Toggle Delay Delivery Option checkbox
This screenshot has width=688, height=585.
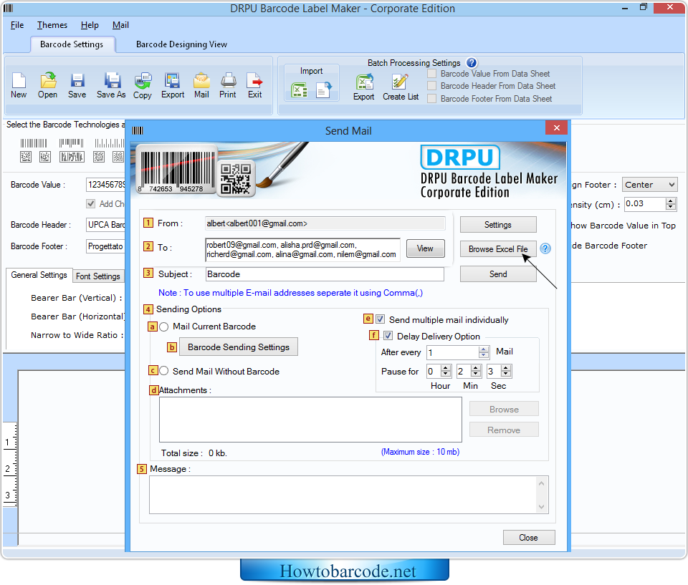pos(388,336)
